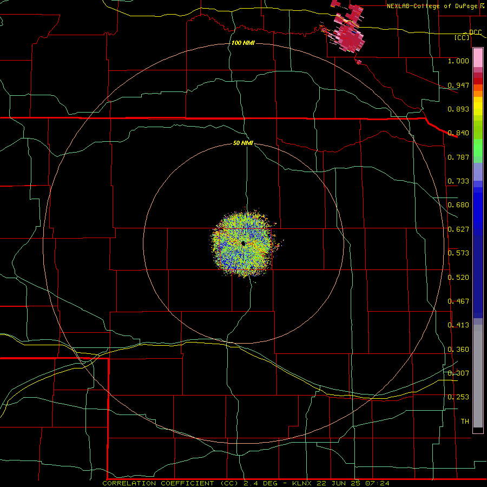Click the 22 JUN 25 date text

pyautogui.click(x=339, y=483)
